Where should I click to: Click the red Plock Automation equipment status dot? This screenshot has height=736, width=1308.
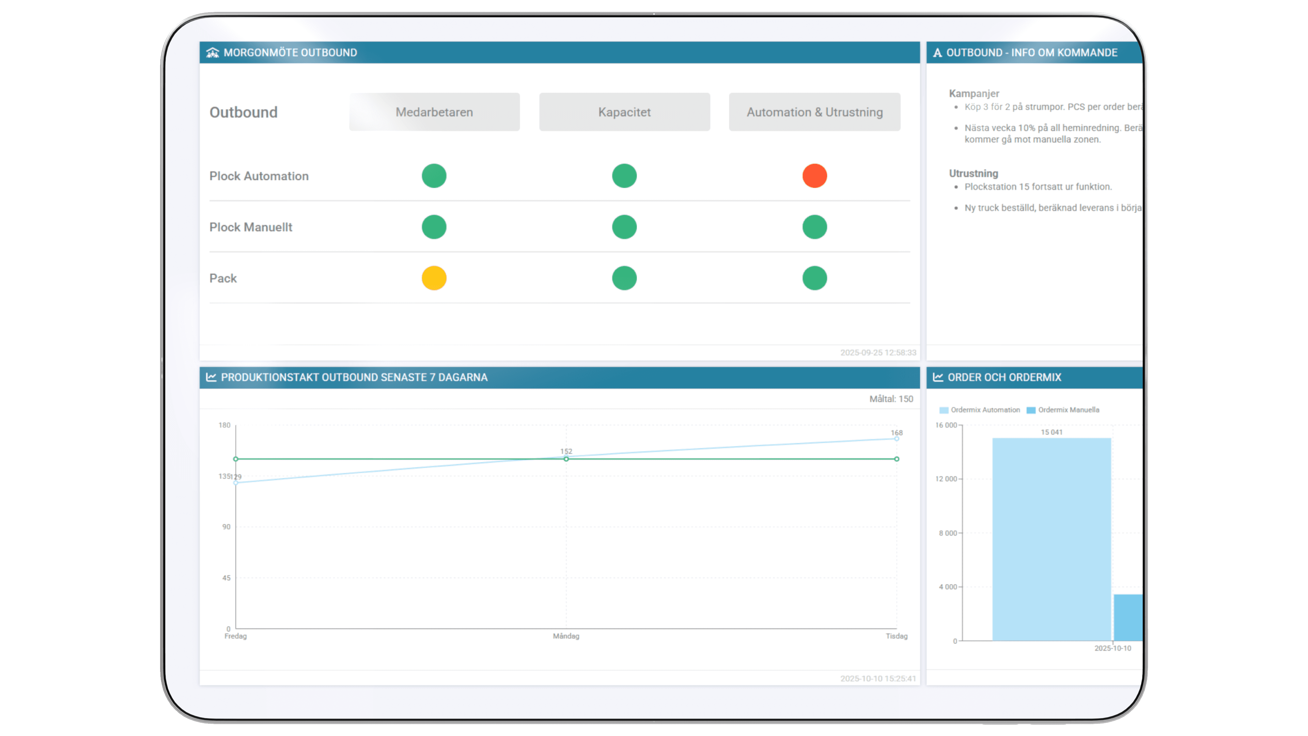(x=814, y=176)
